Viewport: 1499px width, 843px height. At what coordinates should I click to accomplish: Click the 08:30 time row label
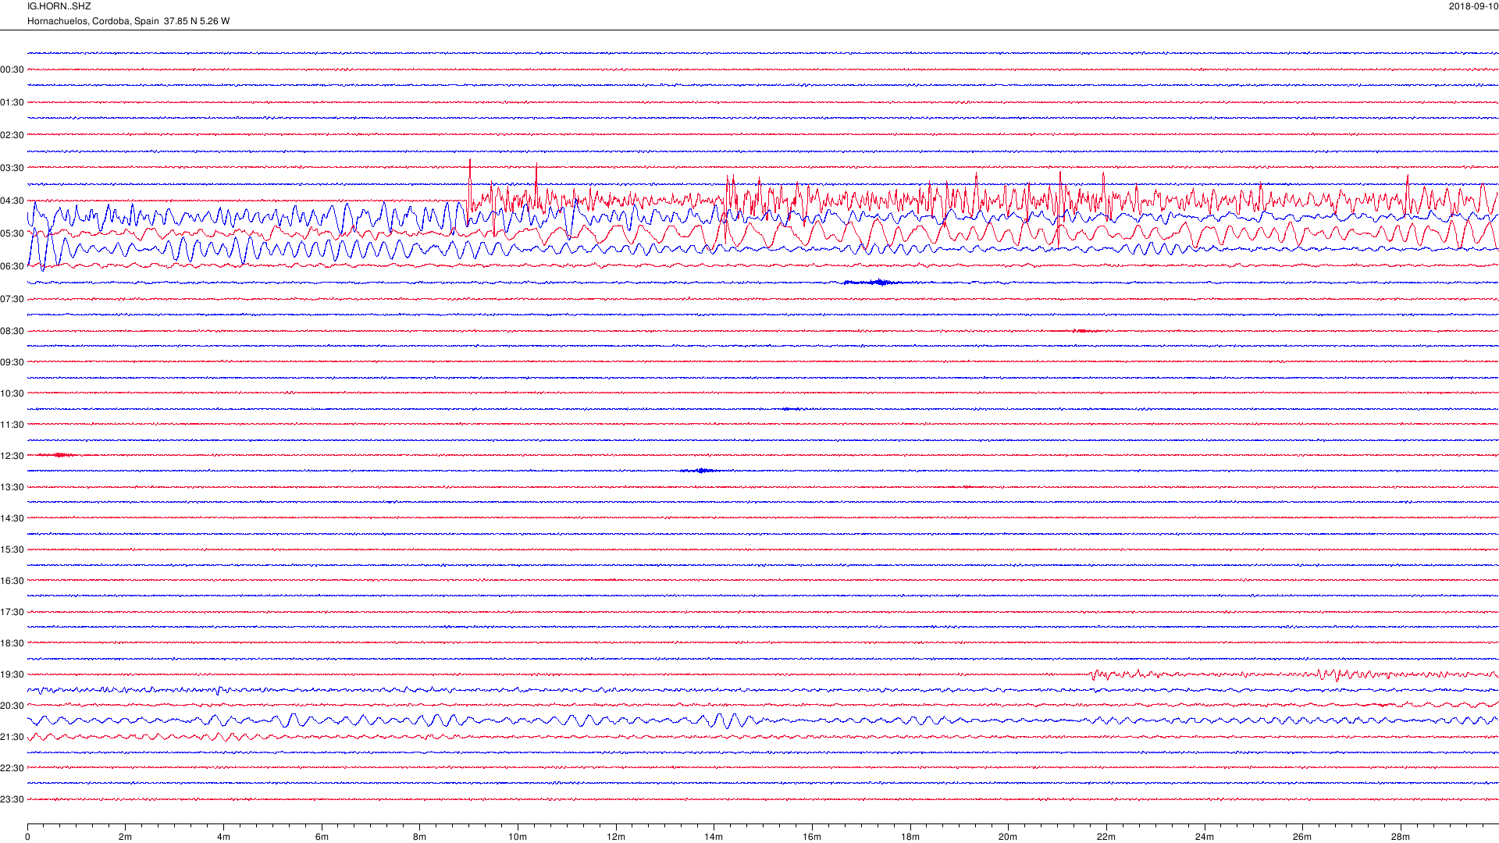pyautogui.click(x=12, y=331)
